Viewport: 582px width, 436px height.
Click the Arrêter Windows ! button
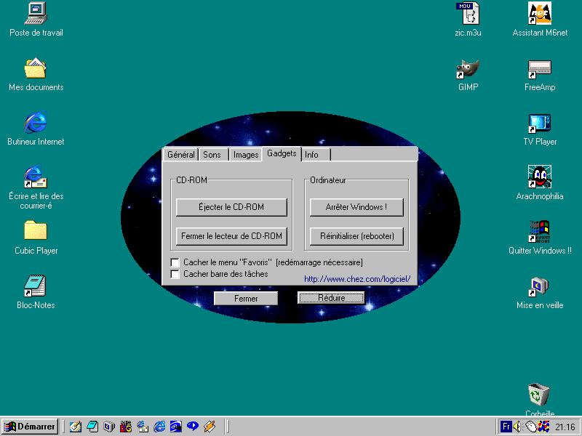356,207
